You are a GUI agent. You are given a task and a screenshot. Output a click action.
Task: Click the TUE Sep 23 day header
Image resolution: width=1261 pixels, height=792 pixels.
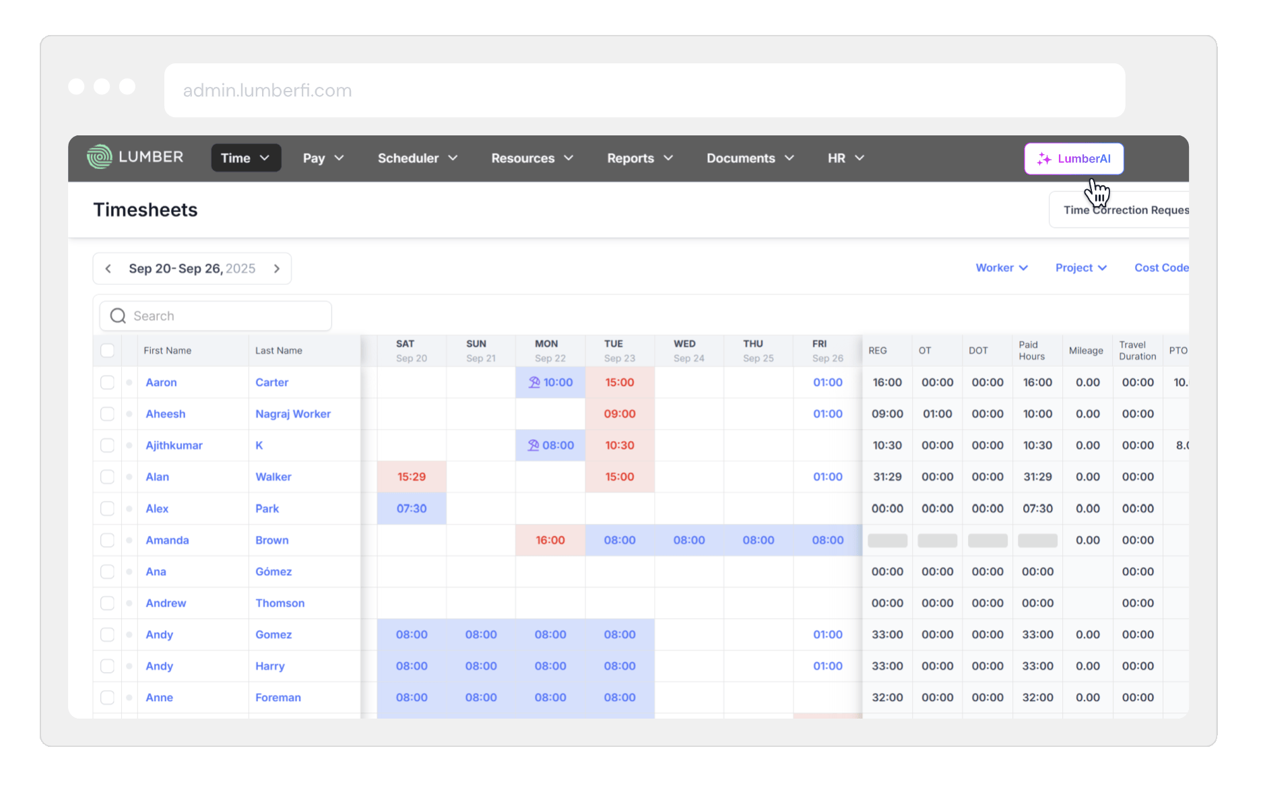click(620, 350)
